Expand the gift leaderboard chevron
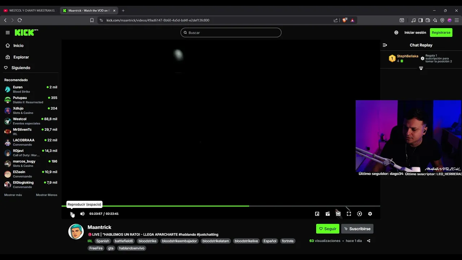Image resolution: width=462 pixels, height=260 pixels. point(421,68)
